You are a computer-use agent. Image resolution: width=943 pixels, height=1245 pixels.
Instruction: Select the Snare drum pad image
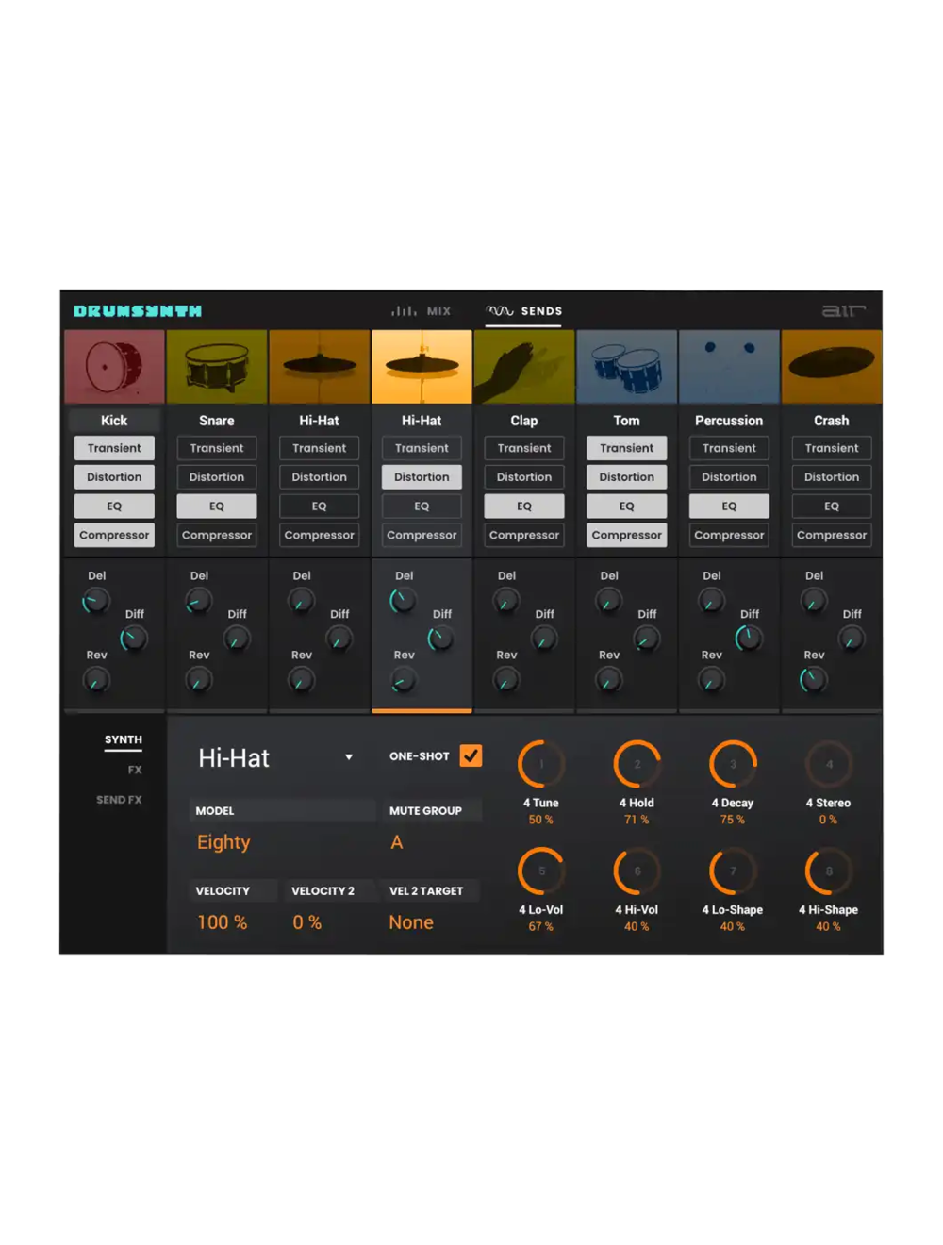click(217, 367)
